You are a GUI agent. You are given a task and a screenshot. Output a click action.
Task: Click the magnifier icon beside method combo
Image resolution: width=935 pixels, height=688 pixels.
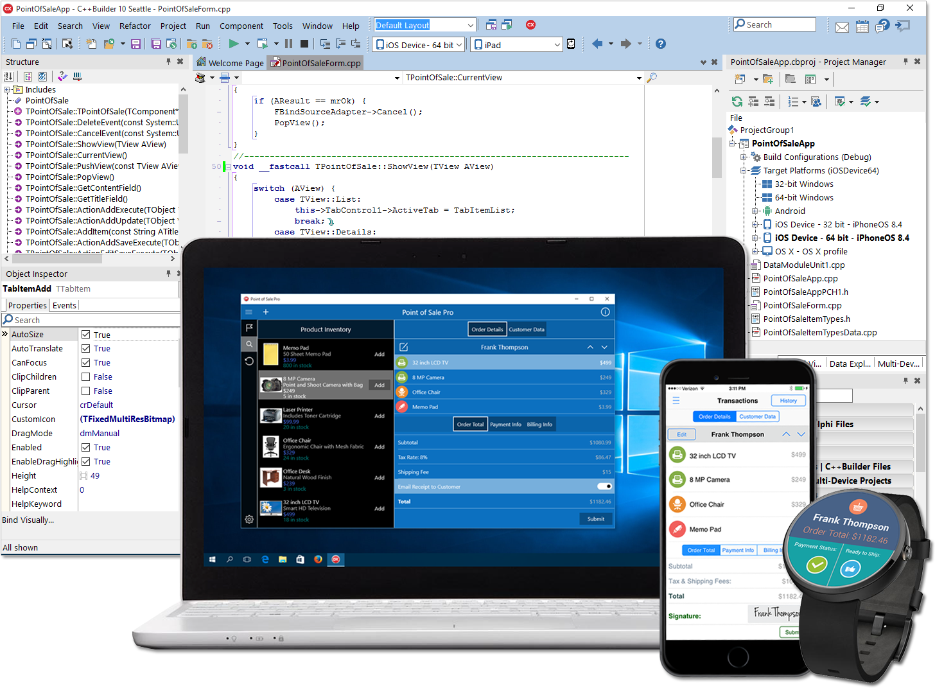click(x=652, y=77)
